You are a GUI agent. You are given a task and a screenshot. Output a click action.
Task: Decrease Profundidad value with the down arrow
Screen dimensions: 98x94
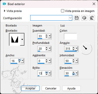[x=47, y=49]
